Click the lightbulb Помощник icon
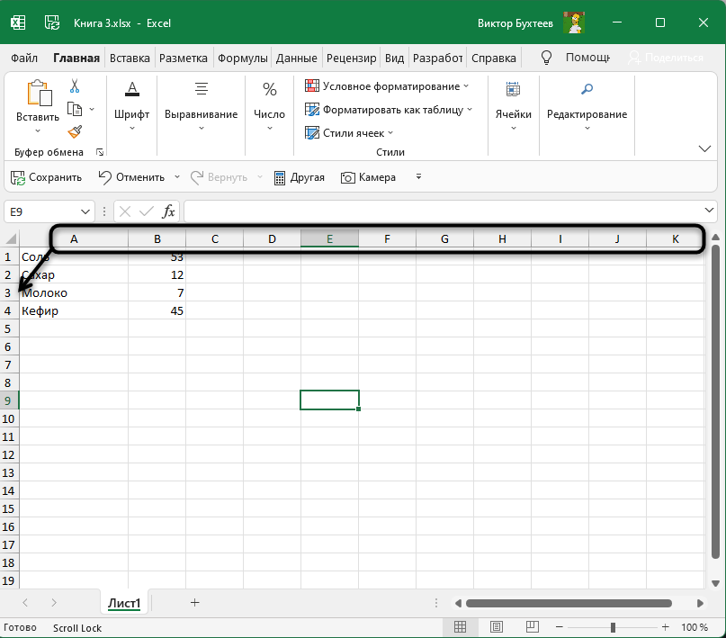This screenshot has width=726, height=638. click(546, 58)
